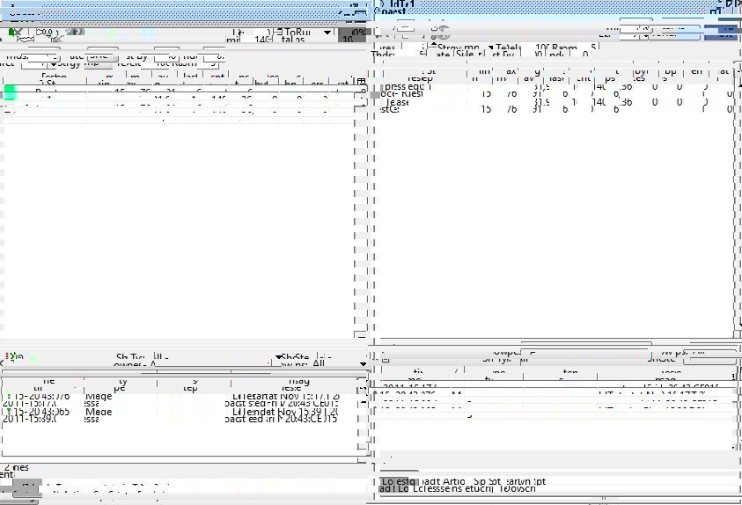This screenshot has width=742, height=505.
Task: Open the table column selector icon beside 'rat'
Action: pos(361,80)
